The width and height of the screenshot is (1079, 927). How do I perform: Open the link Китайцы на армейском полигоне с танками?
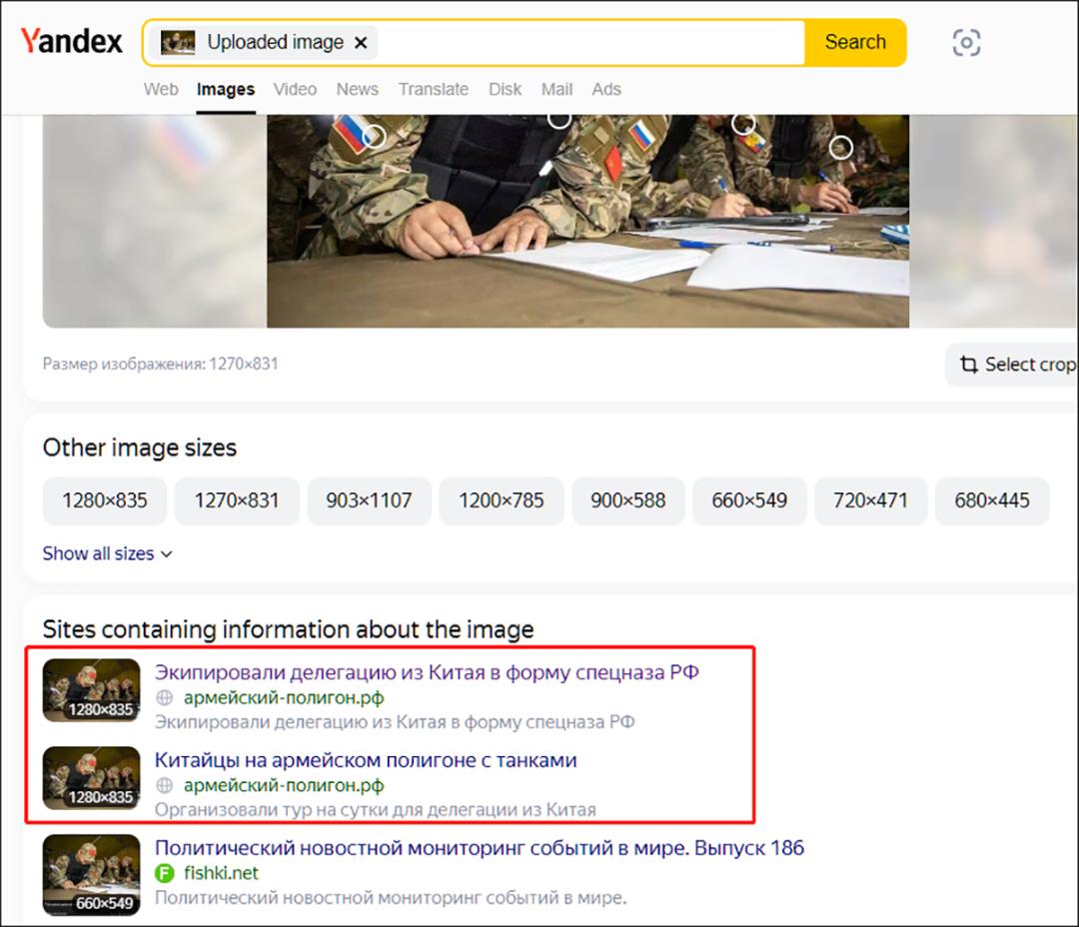[366, 760]
